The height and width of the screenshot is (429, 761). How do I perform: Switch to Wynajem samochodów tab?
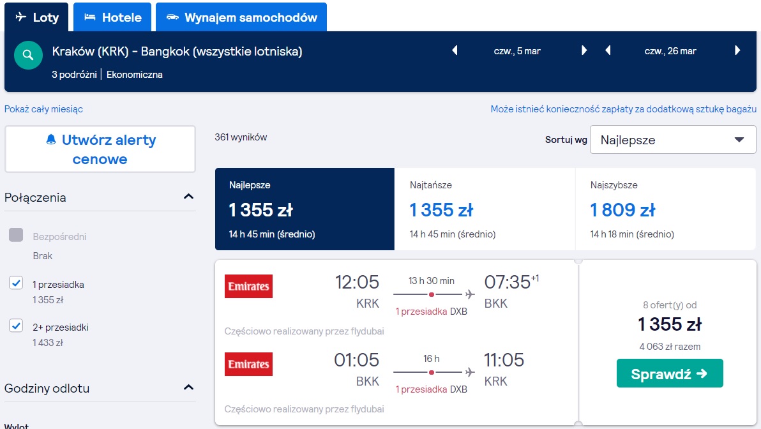click(241, 17)
